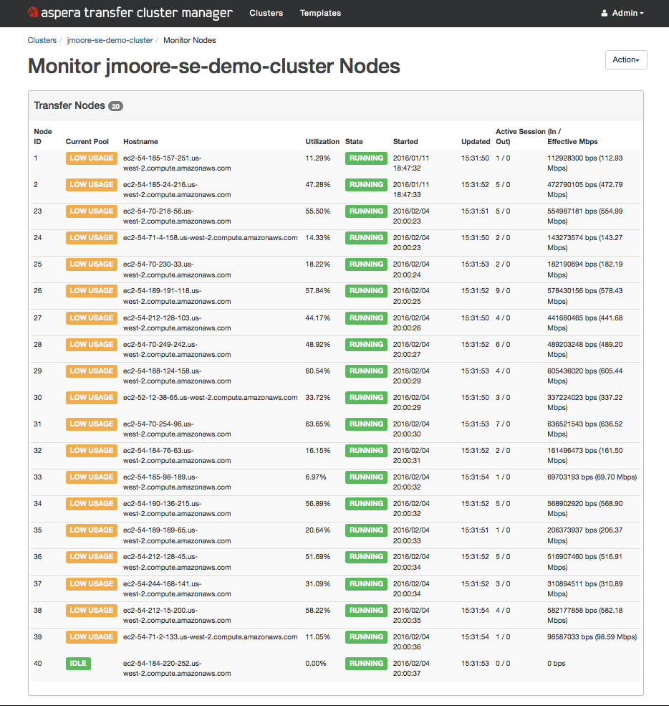
Task: Click started time 2016/02/04 20:00:37
Action: (411, 668)
